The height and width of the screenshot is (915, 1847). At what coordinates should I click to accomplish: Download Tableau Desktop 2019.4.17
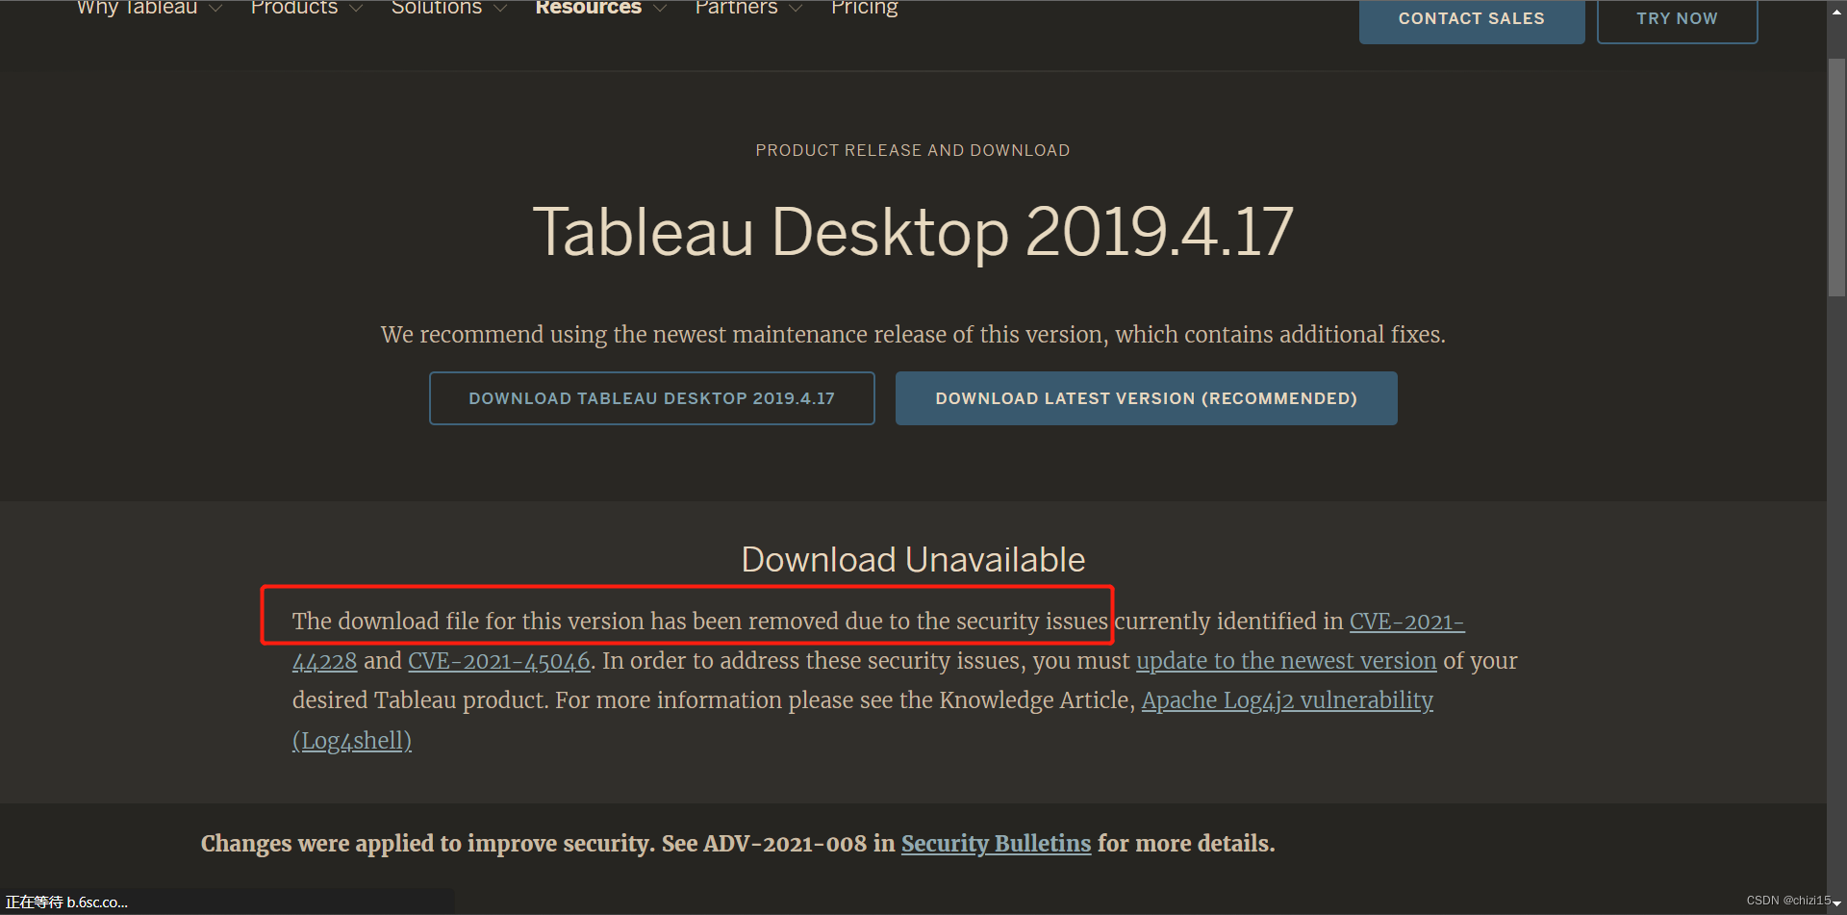[652, 398]
